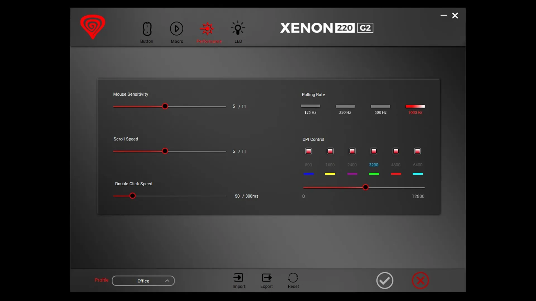Toggle the 6400 DPI level checkbox

pos(418,151)
